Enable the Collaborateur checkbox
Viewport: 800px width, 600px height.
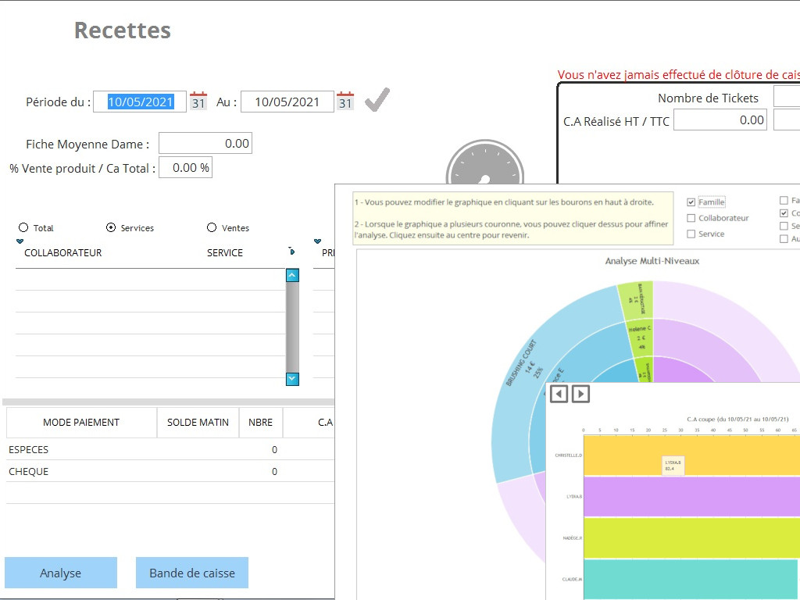pos(691,218)
